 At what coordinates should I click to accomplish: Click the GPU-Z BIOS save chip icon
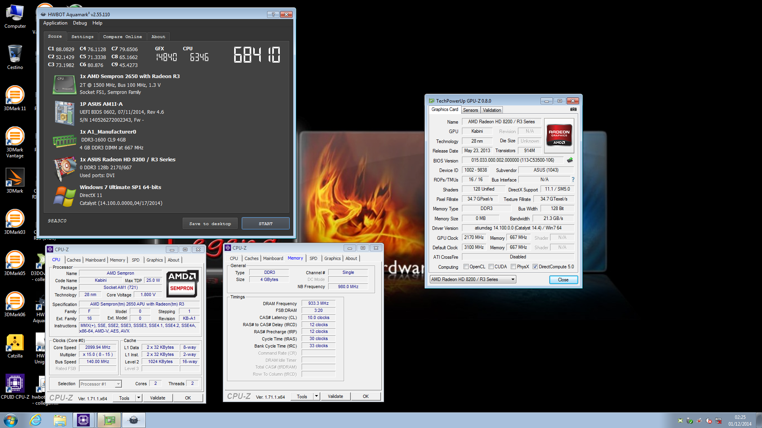pyautogui.click(x=570, y=160)
